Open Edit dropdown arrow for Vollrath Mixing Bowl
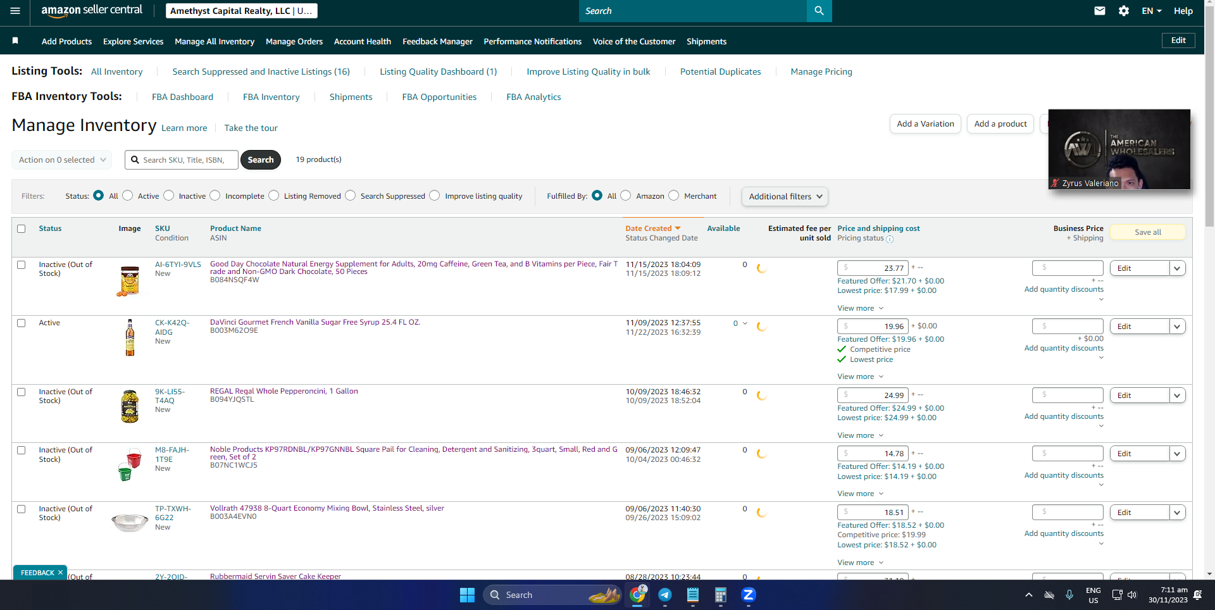 click(1177, 513)
